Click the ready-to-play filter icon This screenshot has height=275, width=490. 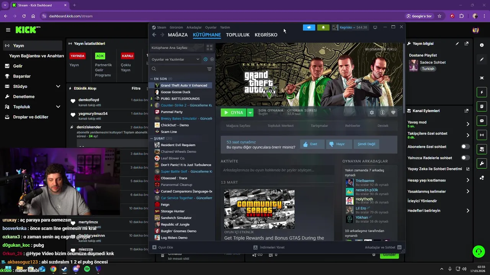pyautogui.click(x=212, y=59)
